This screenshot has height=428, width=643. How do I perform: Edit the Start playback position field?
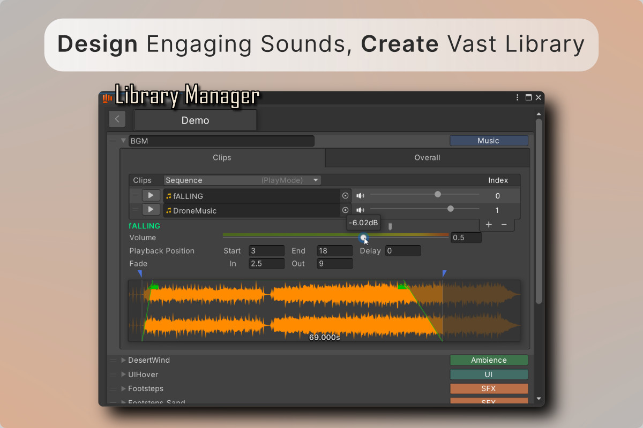click(266, 251)
